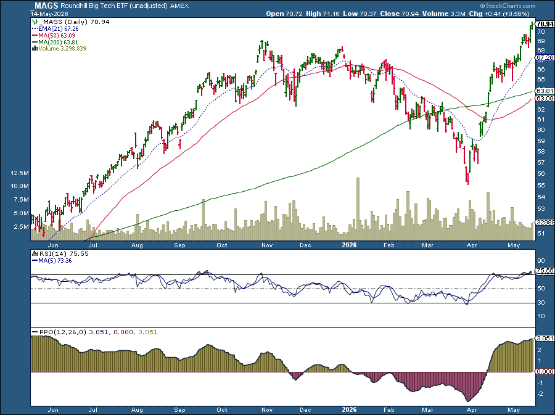Screen dimensions: 555x415
Task: Click the Nov label below the price panel
Action: 267,245
